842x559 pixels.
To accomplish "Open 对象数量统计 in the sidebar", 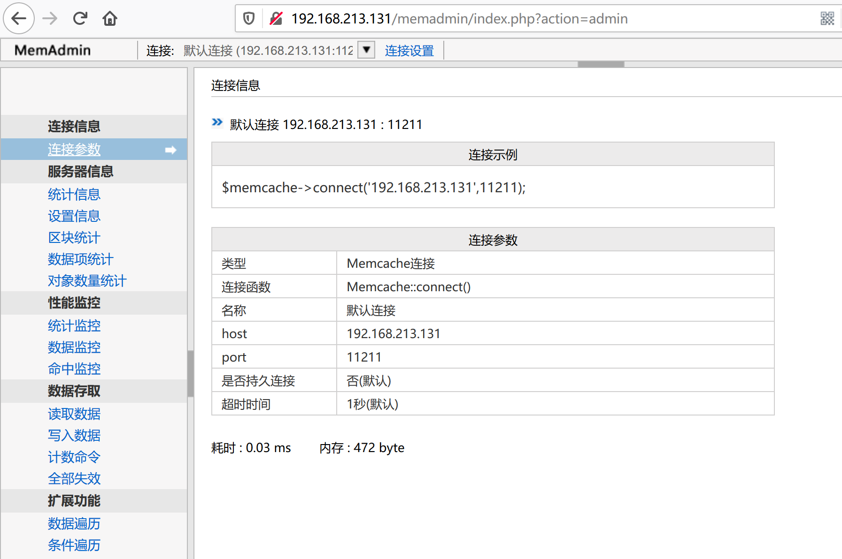I will coord(87,281).
